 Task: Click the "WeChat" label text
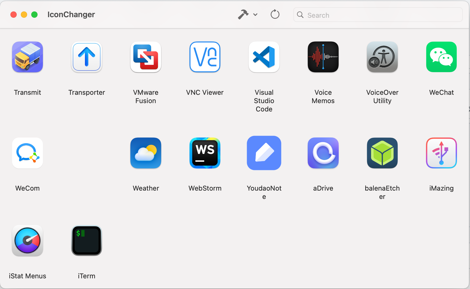pos(441,92)
